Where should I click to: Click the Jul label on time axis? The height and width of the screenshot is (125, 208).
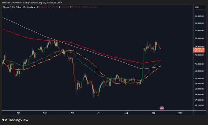coord(99,113)
